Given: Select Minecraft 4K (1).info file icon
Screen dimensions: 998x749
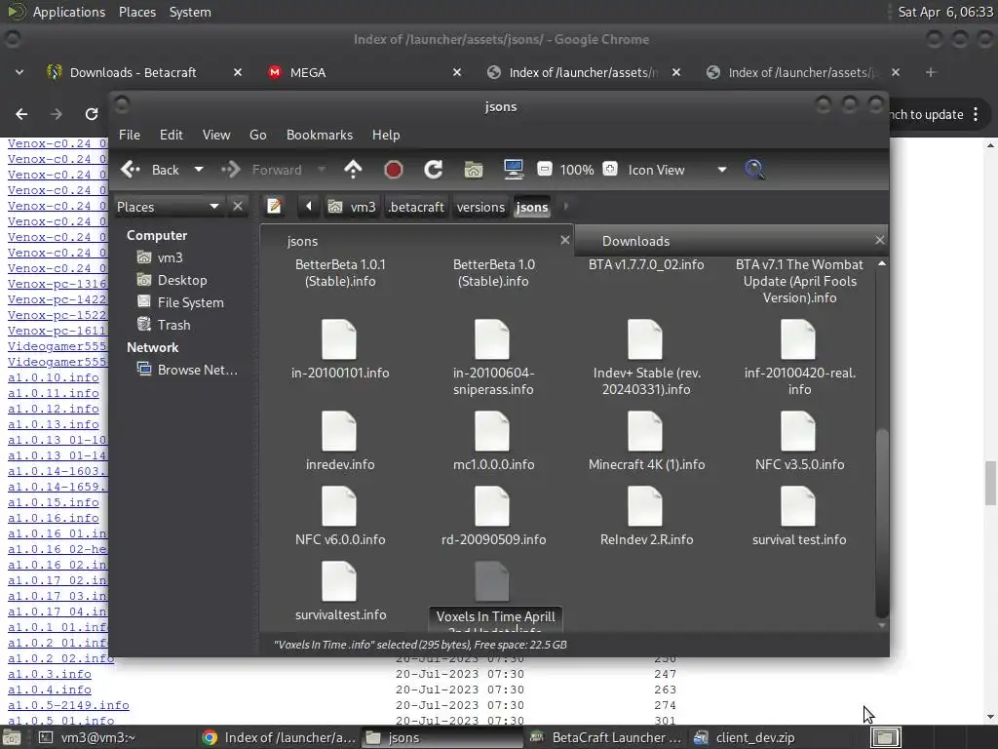Looking at the screenshot, I should pyautogui.click(x=645, y=430).
